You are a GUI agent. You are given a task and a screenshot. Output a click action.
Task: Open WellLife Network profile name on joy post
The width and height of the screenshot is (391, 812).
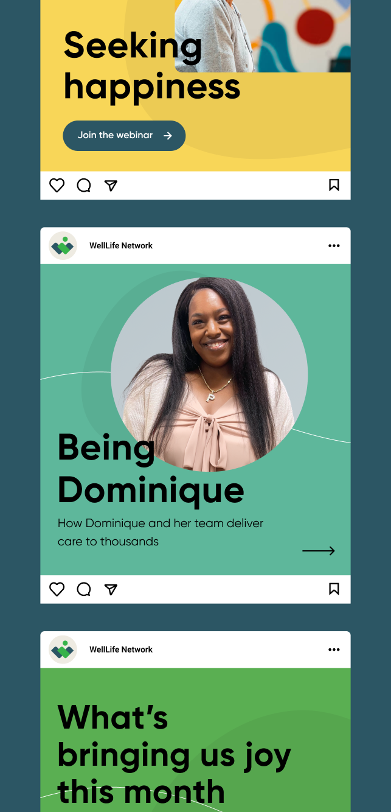(121, 649)
